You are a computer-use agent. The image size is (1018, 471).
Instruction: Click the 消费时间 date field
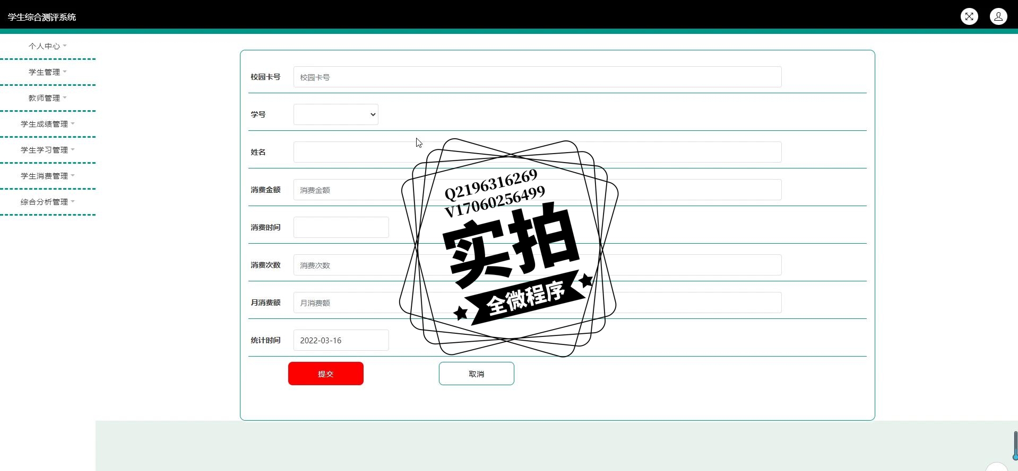click(x=341, y=227)
